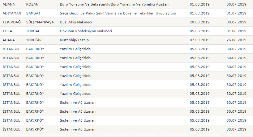Screen dimensions: 253x137
Task: Click ADANA in the Müzehhip/Tezhip row
Action: pos(9,40)
